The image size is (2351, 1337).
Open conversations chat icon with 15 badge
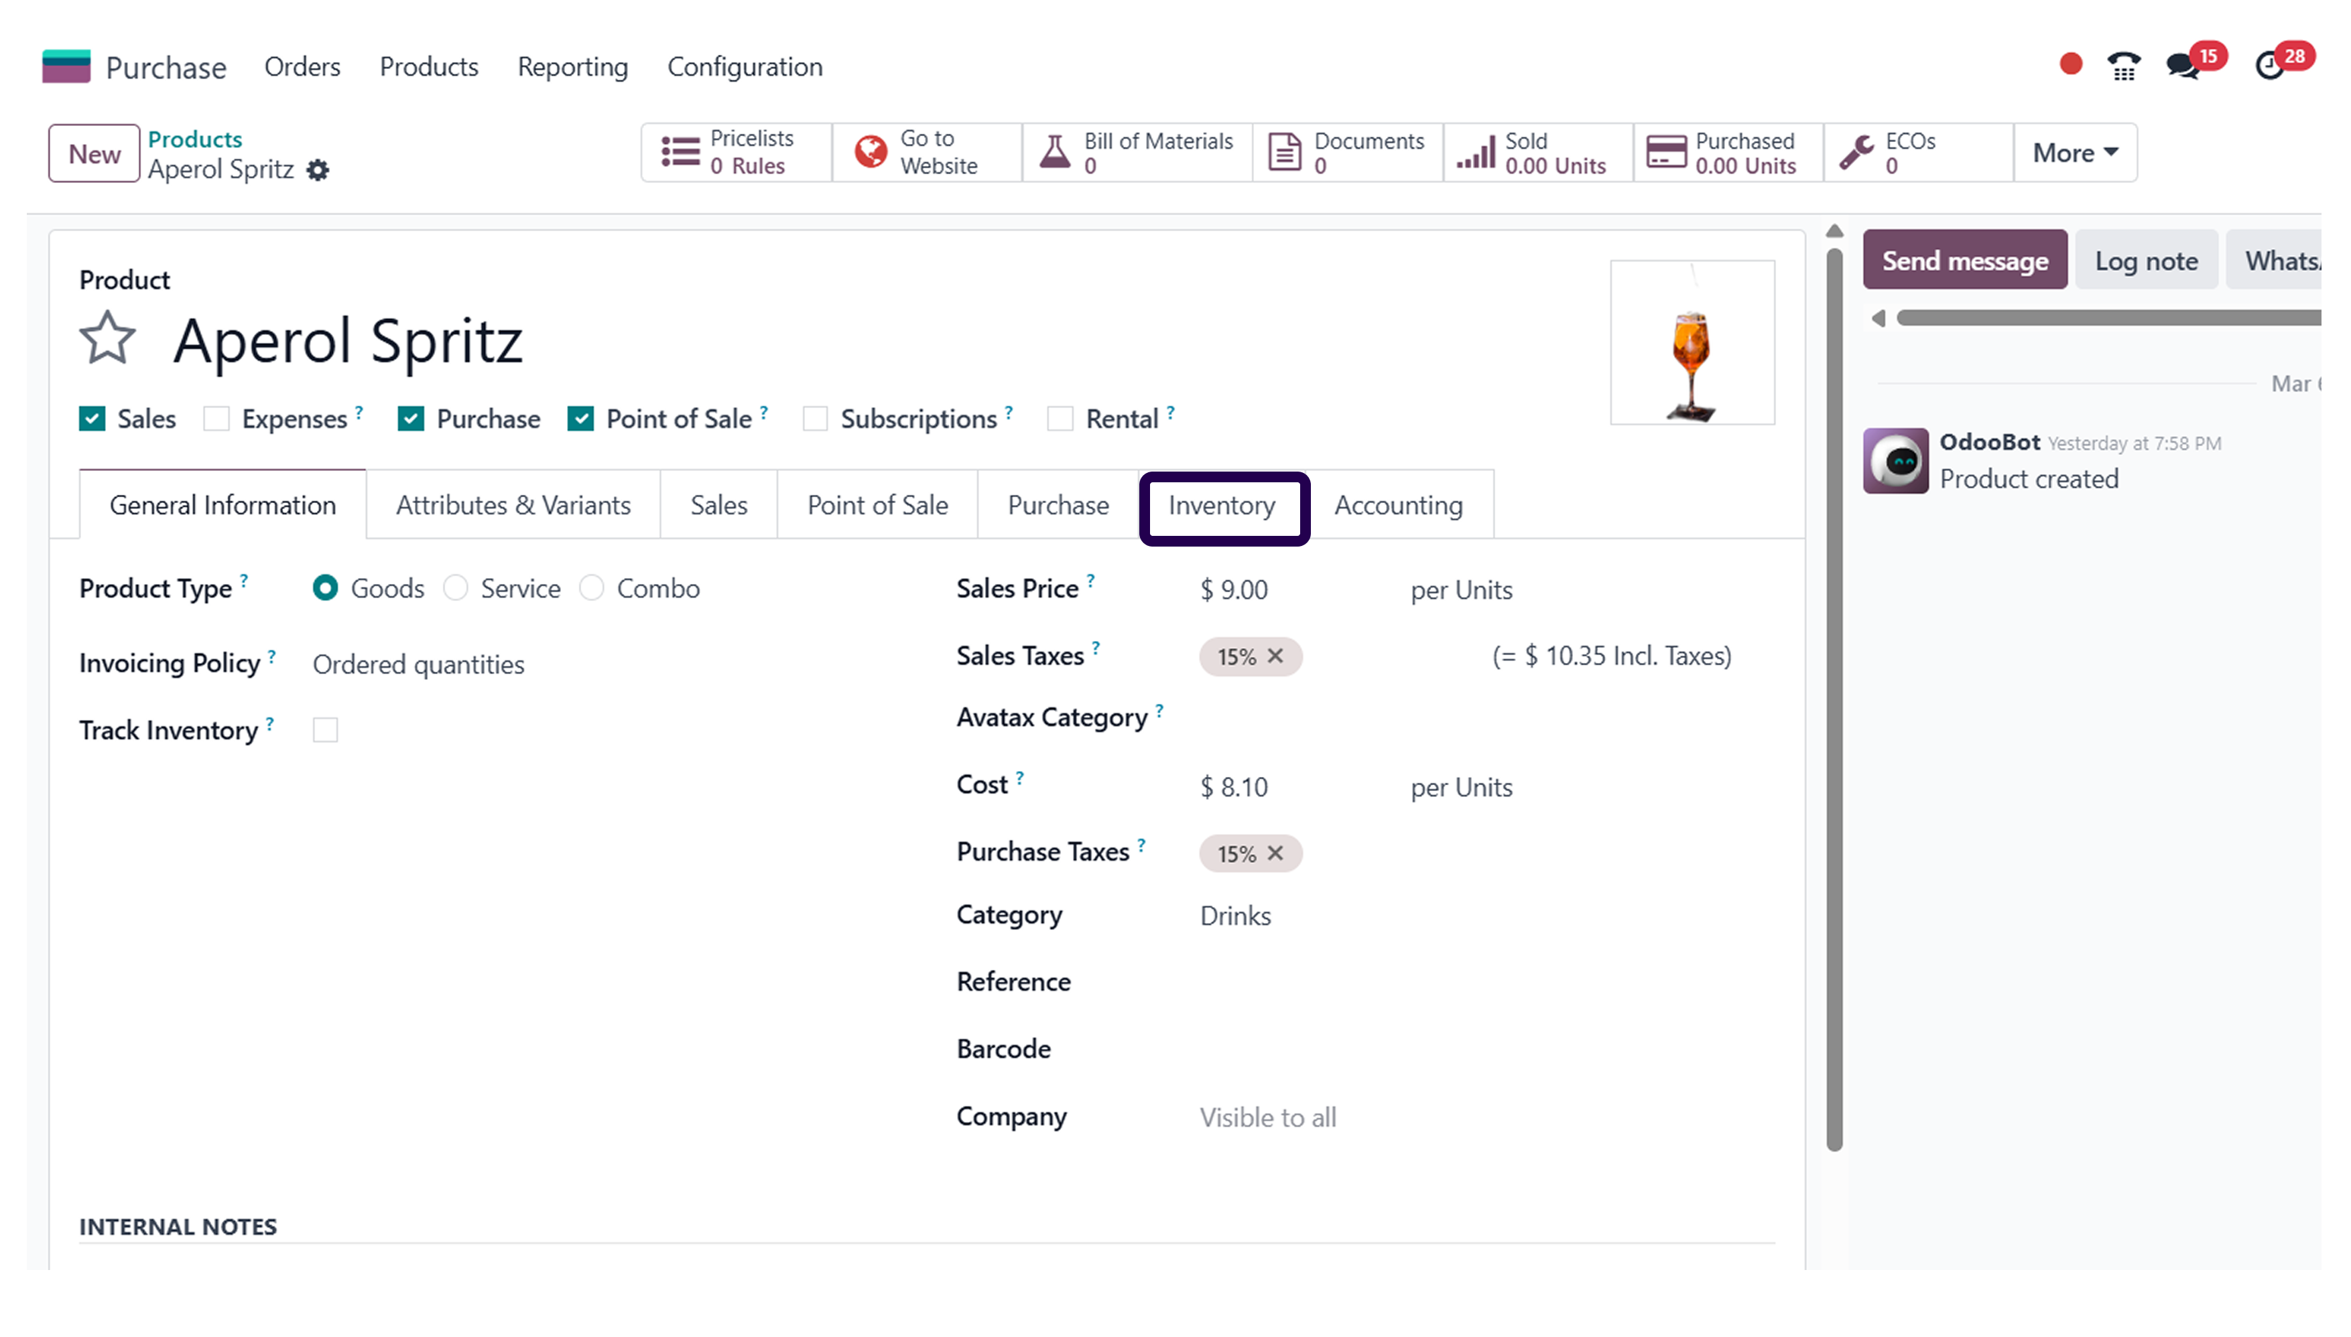2184,66
